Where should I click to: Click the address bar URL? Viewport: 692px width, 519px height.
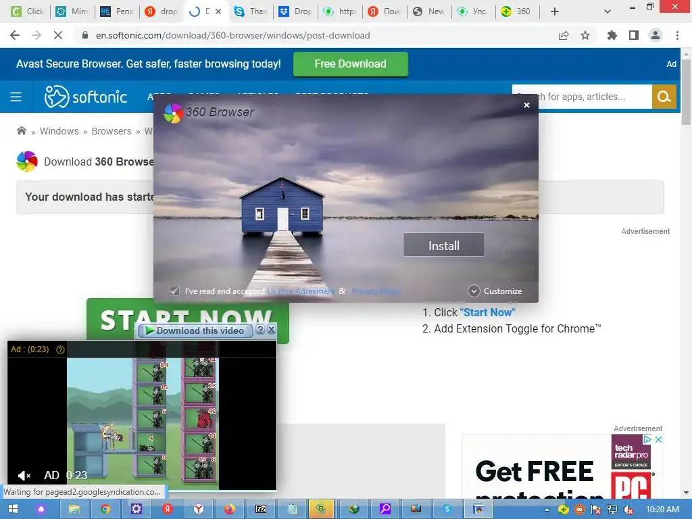(232, 35)
